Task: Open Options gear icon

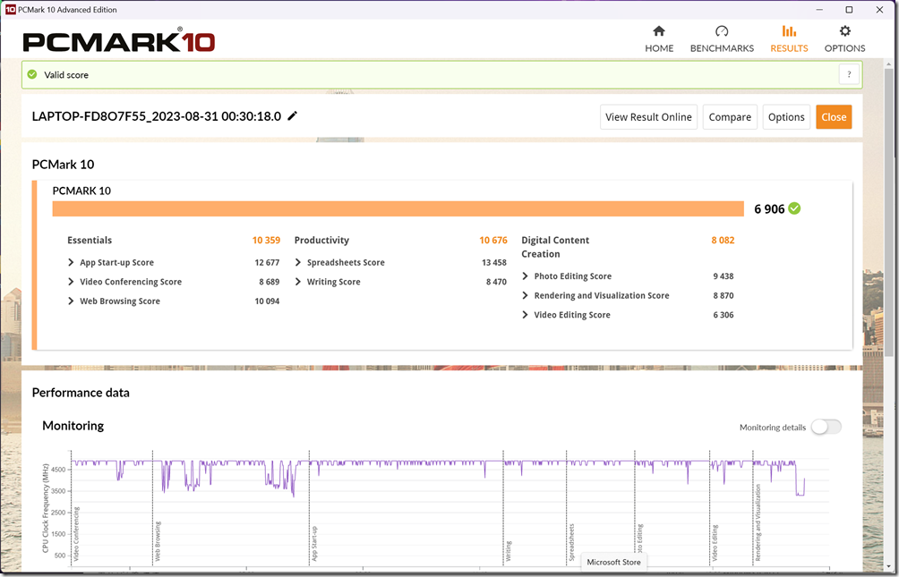Action: tap(844, 32)
